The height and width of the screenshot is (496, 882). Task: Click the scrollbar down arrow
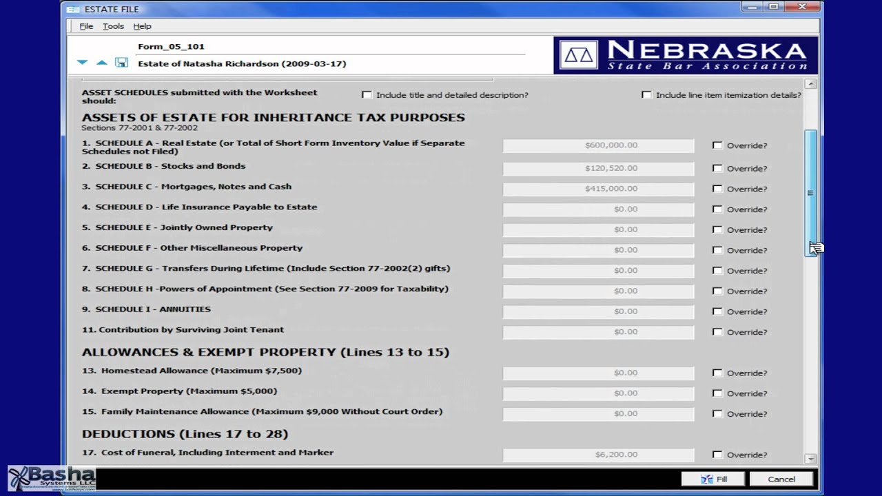point(810,458)
